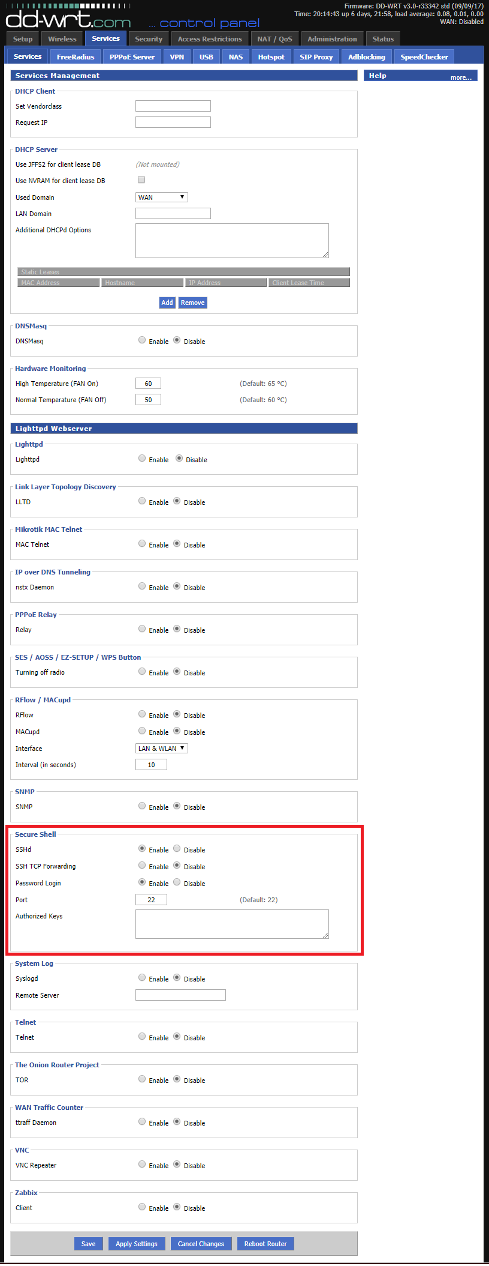Disable Password Login for Secure Shell
Screen dimensions: 489x1266
[177, 882]
